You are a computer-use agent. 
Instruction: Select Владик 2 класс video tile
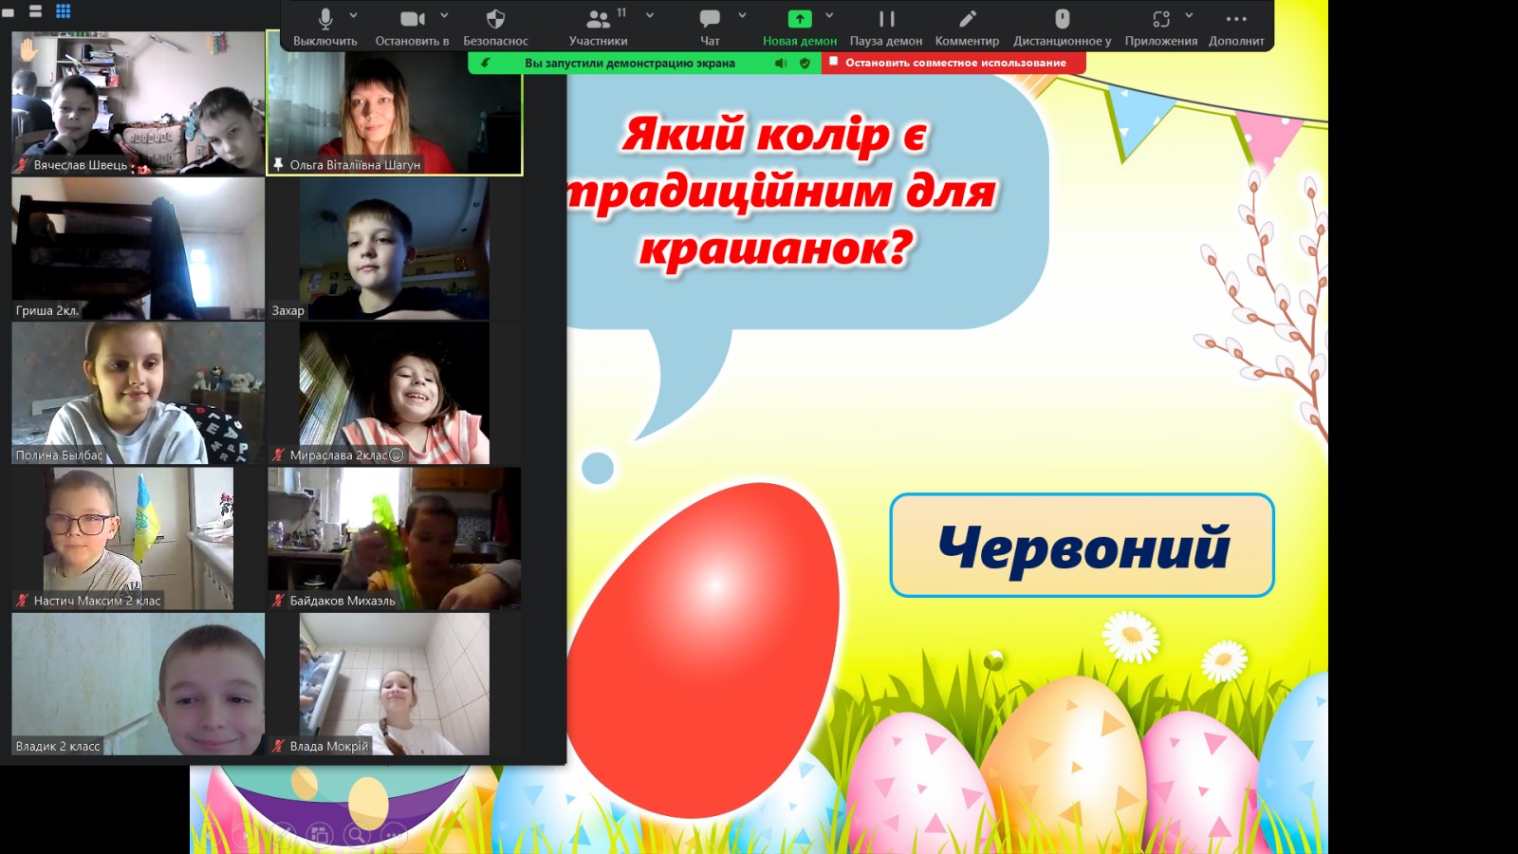138,684
